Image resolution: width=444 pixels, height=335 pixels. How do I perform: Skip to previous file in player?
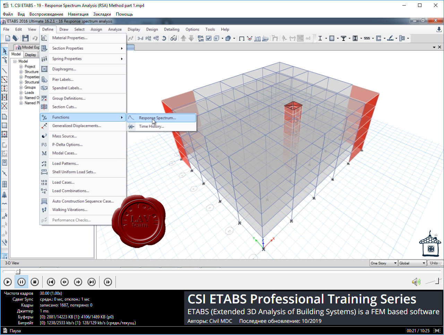click(51, 282)
